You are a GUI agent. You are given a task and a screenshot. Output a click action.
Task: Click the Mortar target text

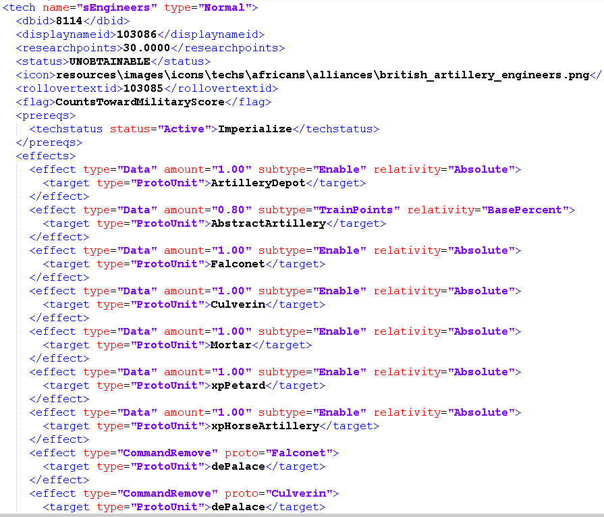click(231, 345)
